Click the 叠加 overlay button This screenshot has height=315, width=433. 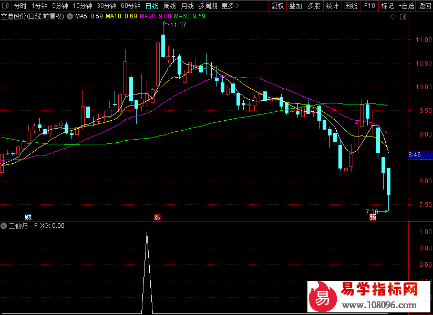[295, 6]
